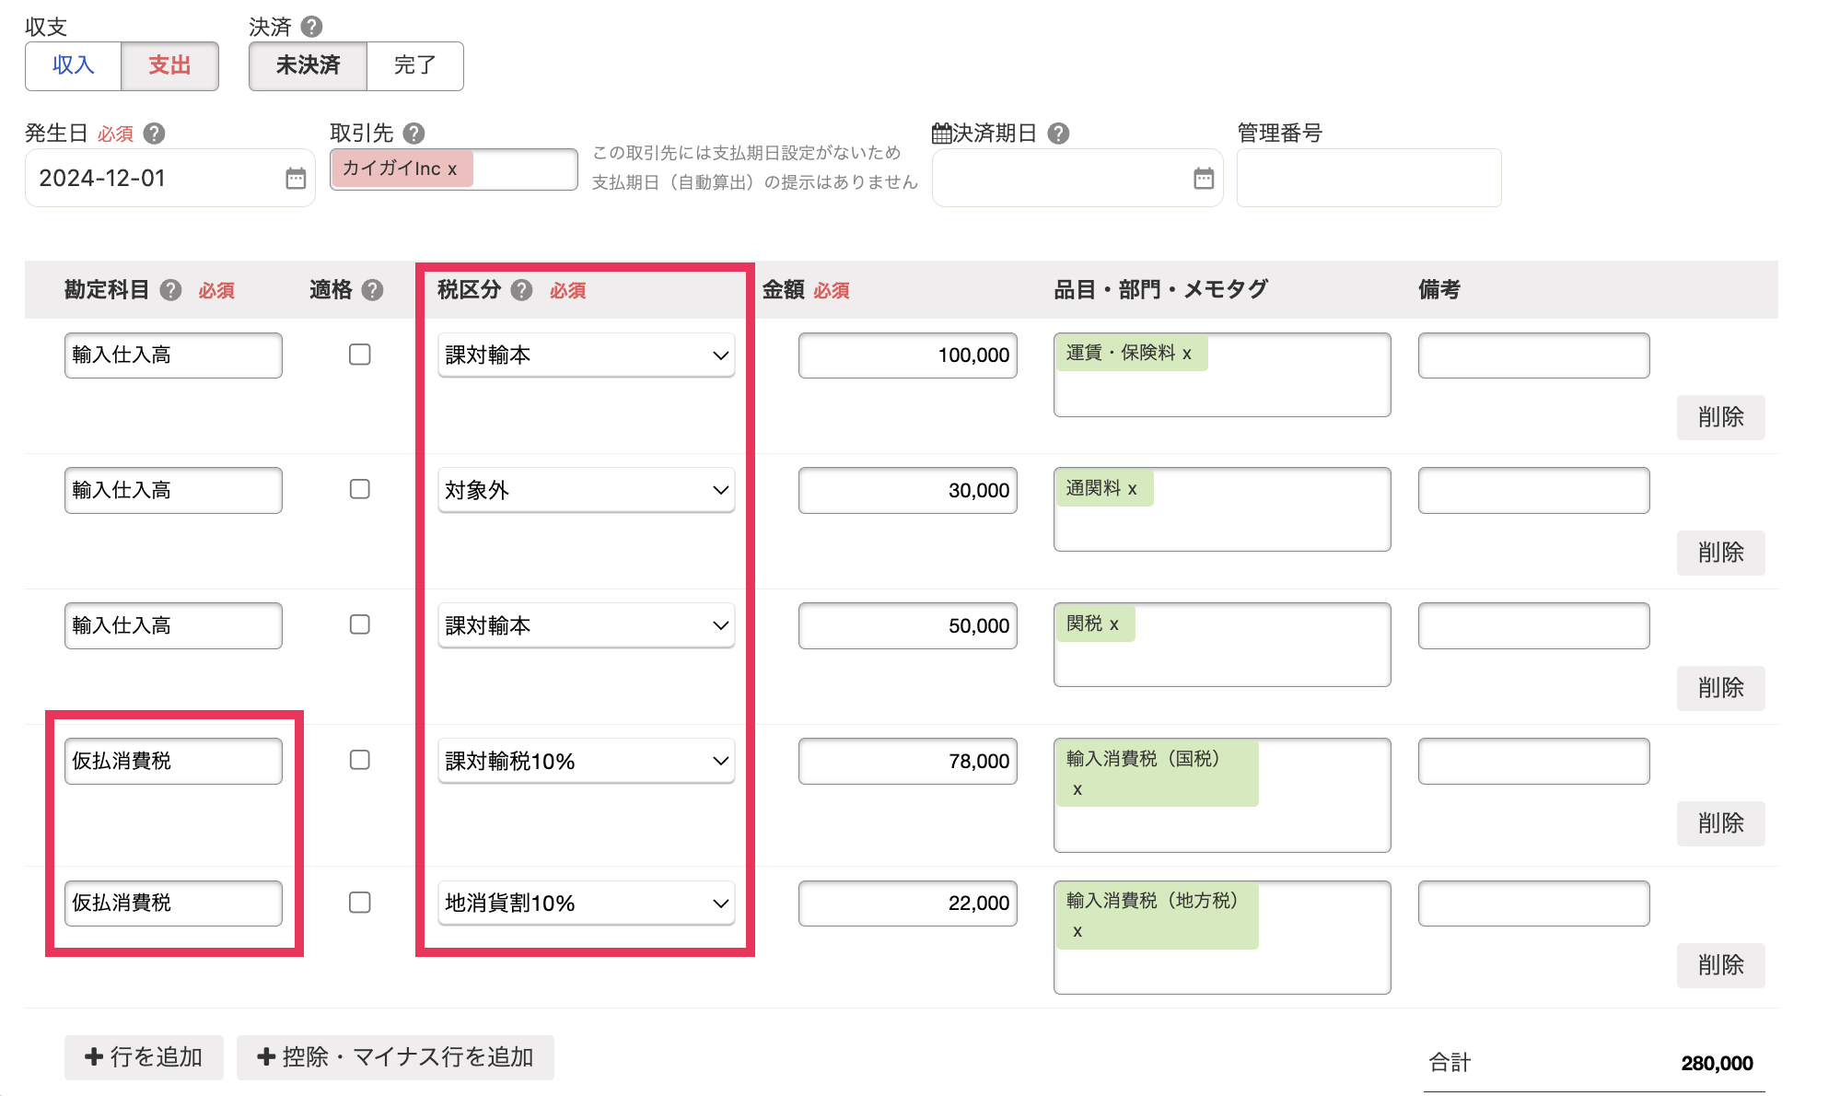The image size is (1840, 1096).
Task: Click the help icon next to 勘定科目
Action: tap(170, 290)
